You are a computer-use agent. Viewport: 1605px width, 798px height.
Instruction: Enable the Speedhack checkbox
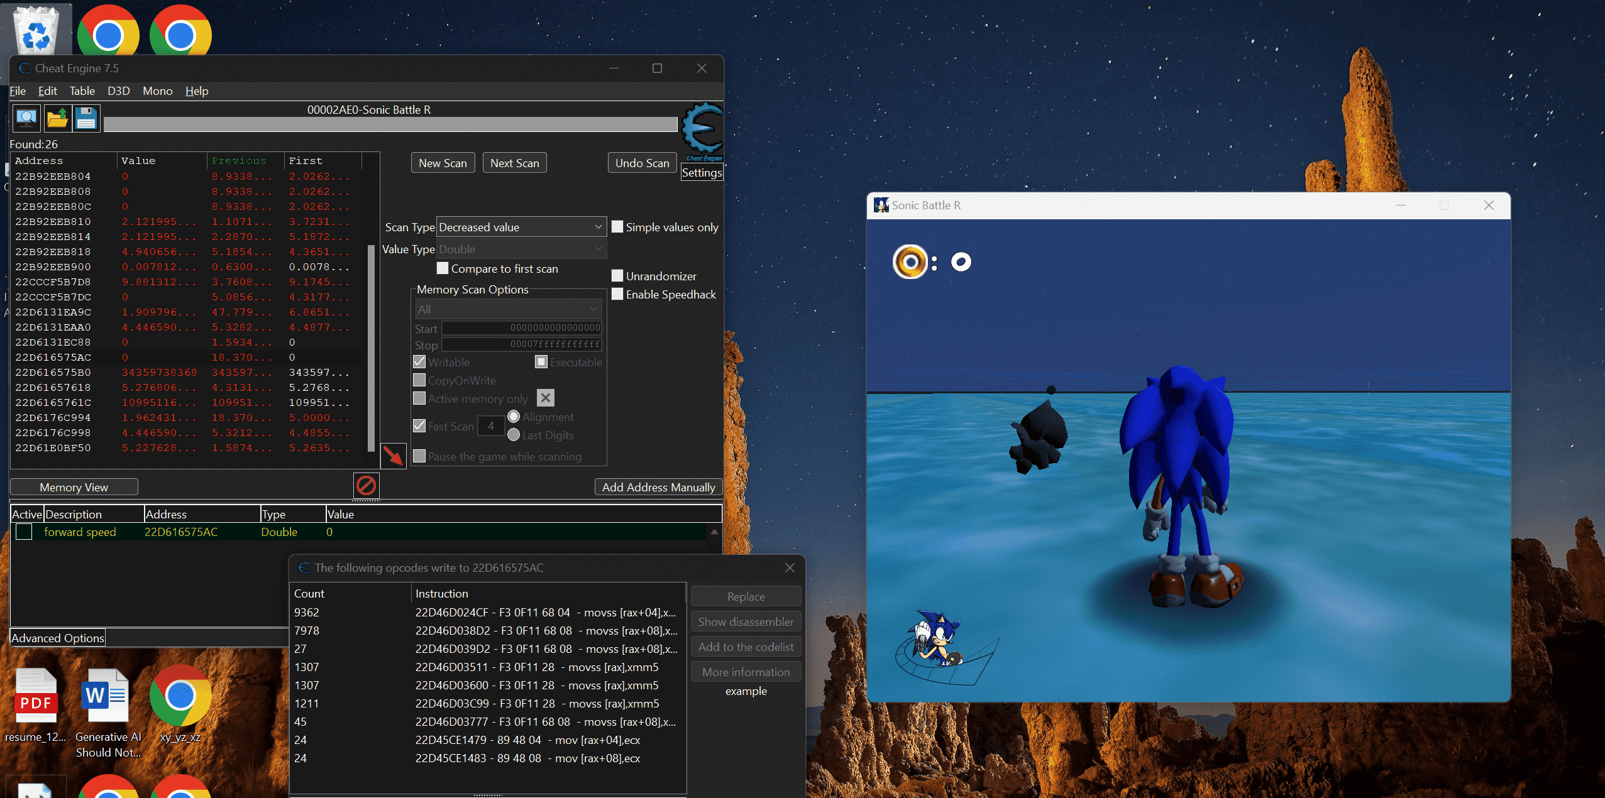(617, 294)
